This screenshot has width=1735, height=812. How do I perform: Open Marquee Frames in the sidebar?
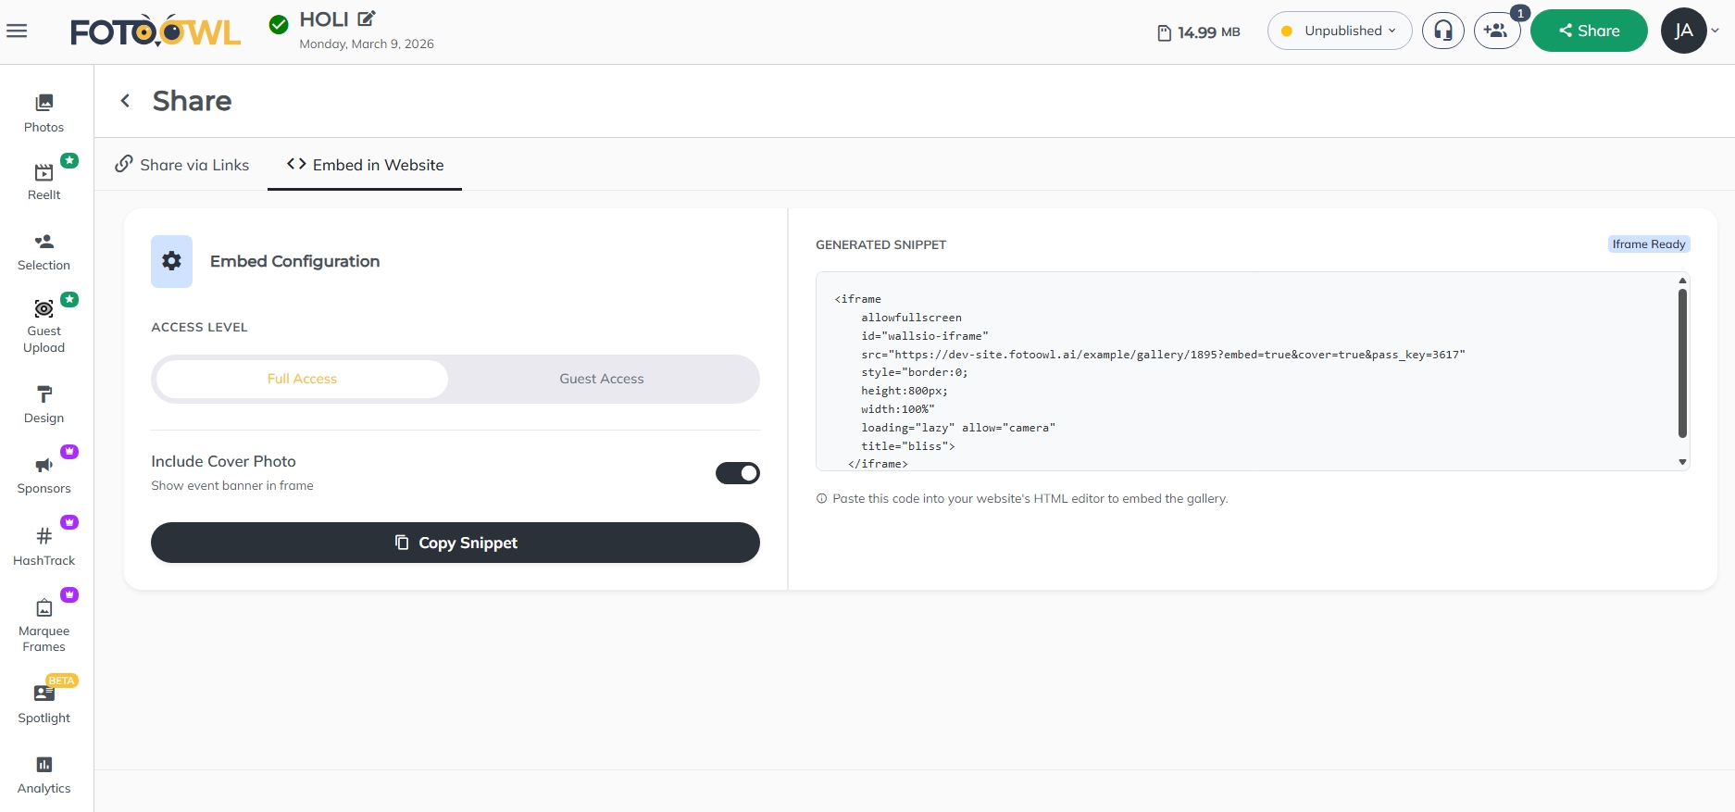click(44, 625)
